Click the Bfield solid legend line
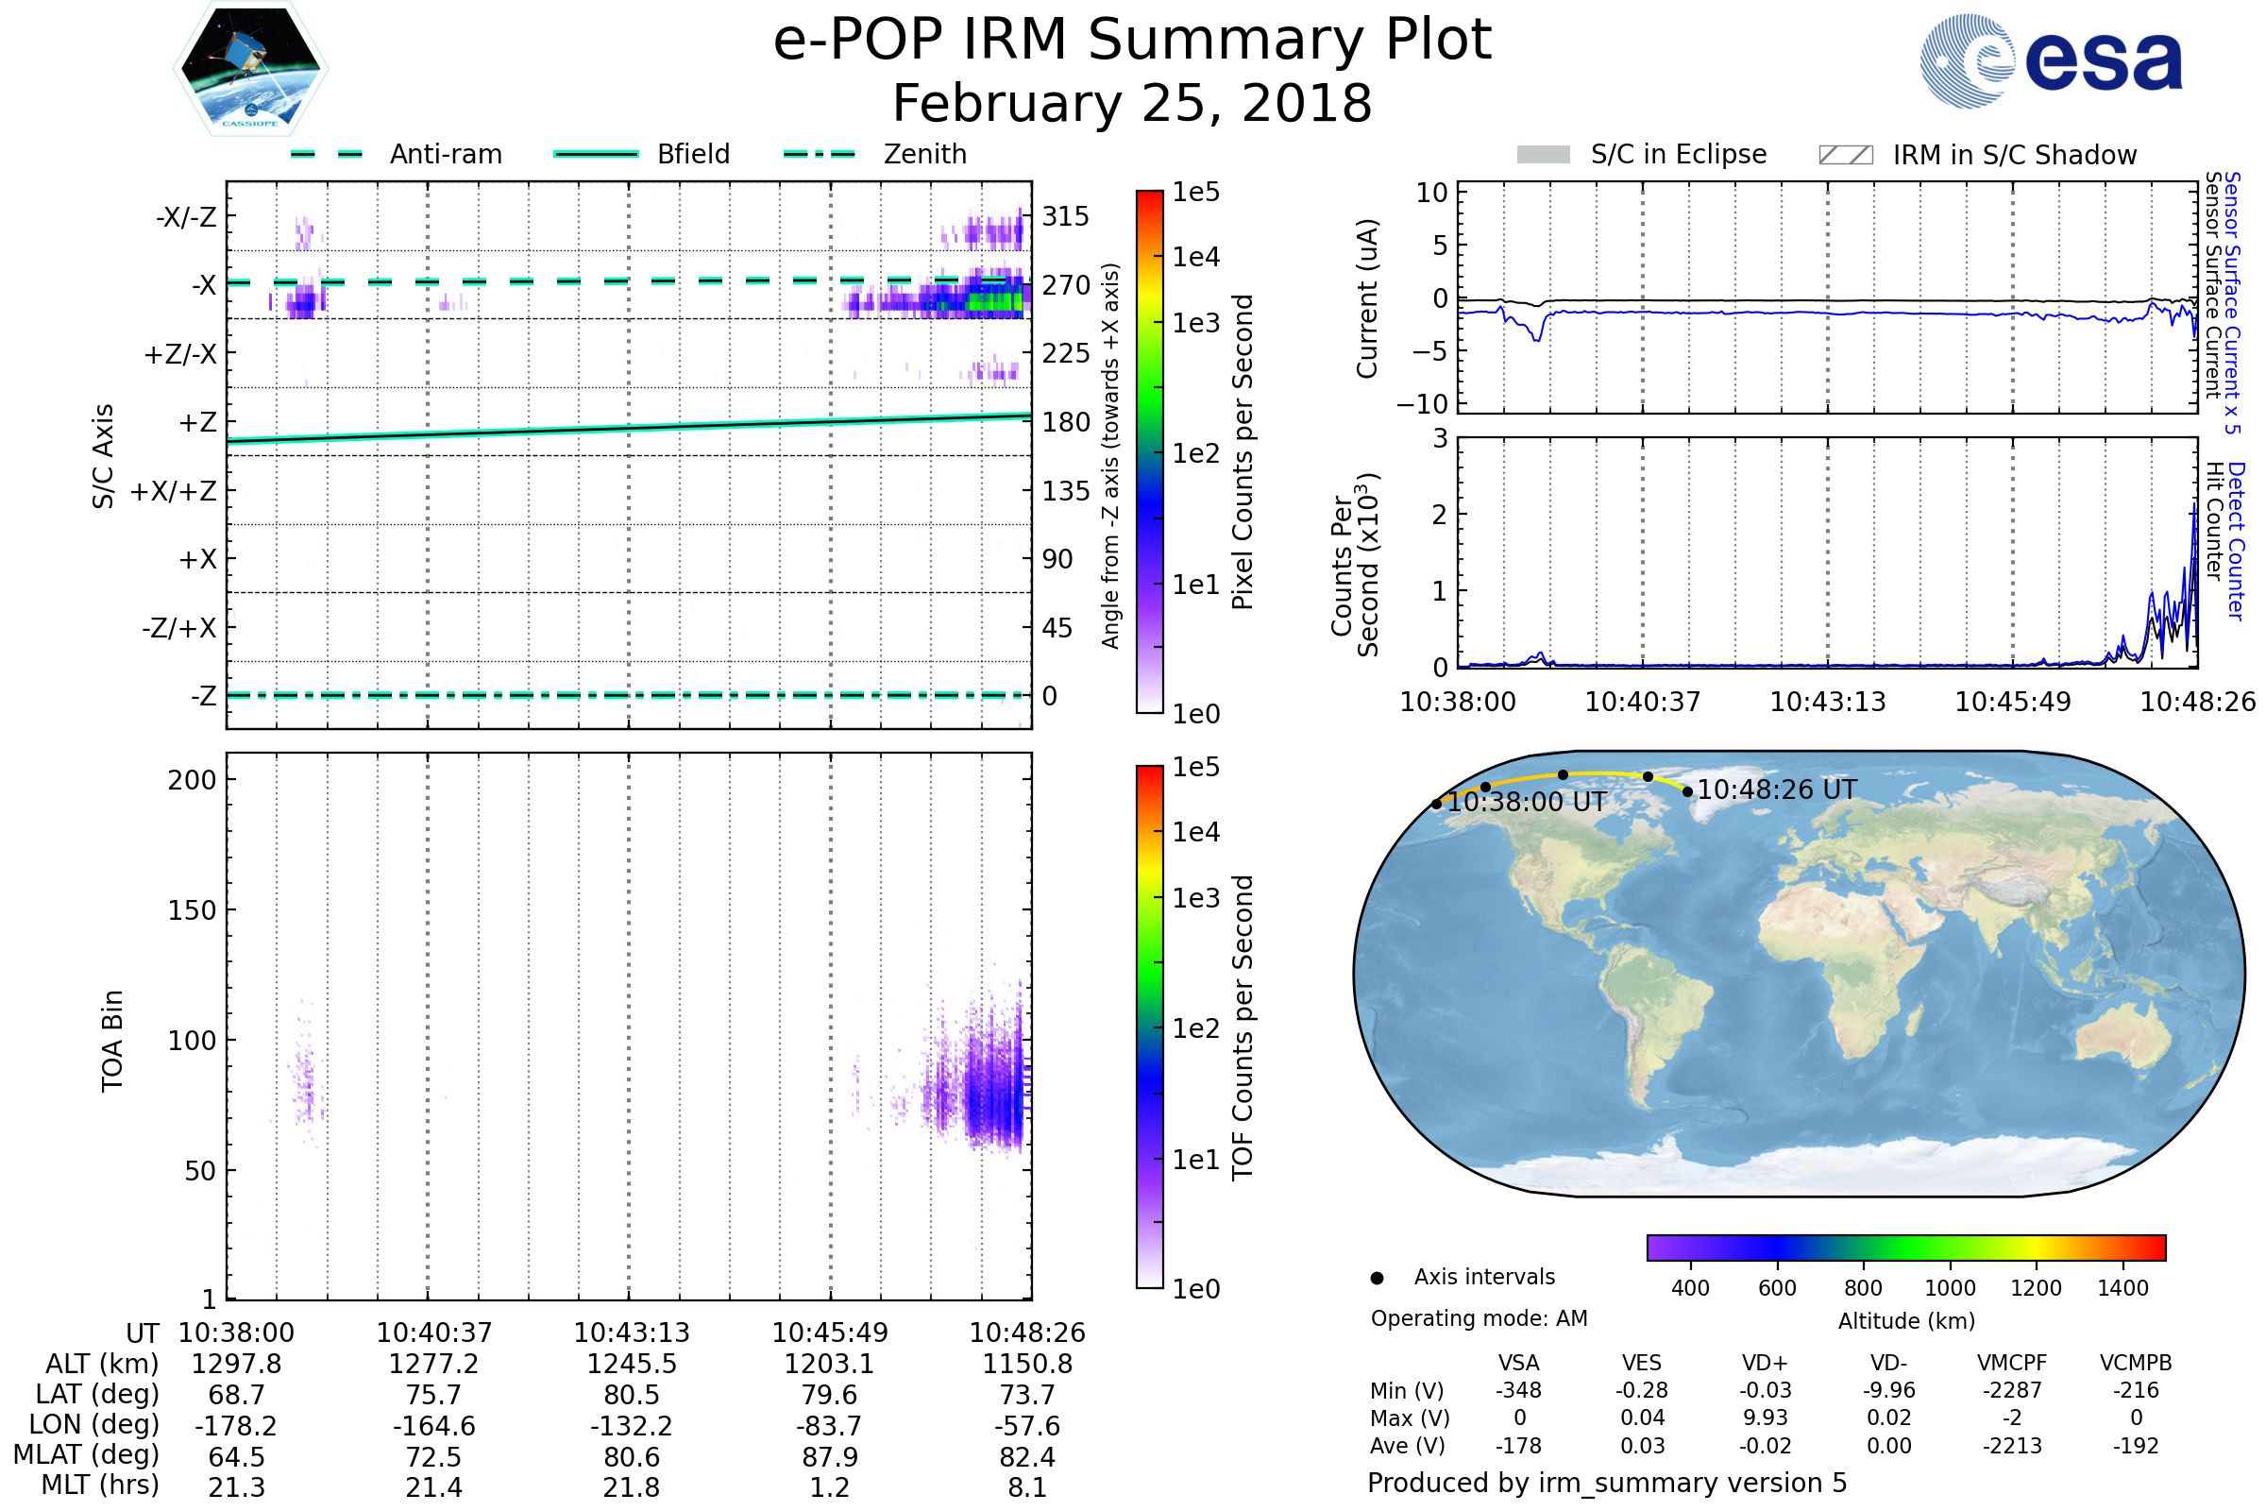Viewport: 2266px width, 1511px height. tap(596, 154)
